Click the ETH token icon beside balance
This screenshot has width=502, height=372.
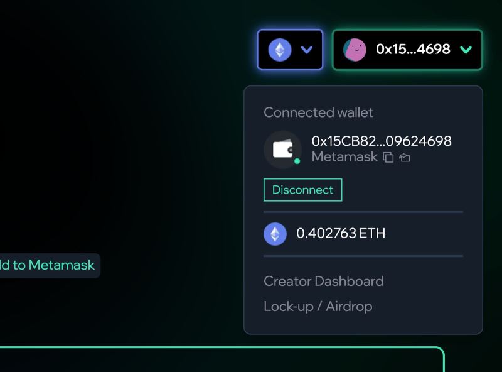point(275,234)
